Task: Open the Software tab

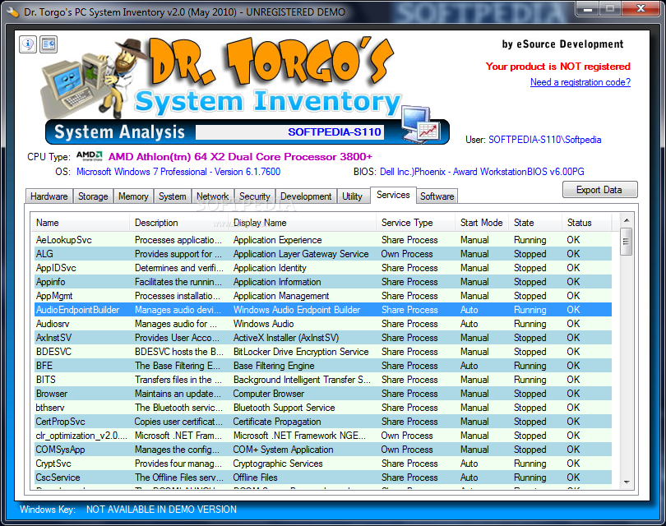Action: 437,196
